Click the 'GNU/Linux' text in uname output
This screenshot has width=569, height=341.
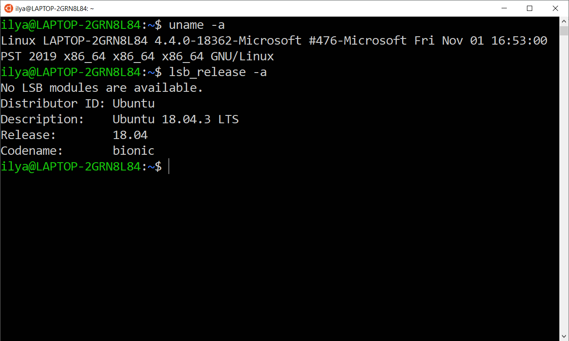click(242, 56)
